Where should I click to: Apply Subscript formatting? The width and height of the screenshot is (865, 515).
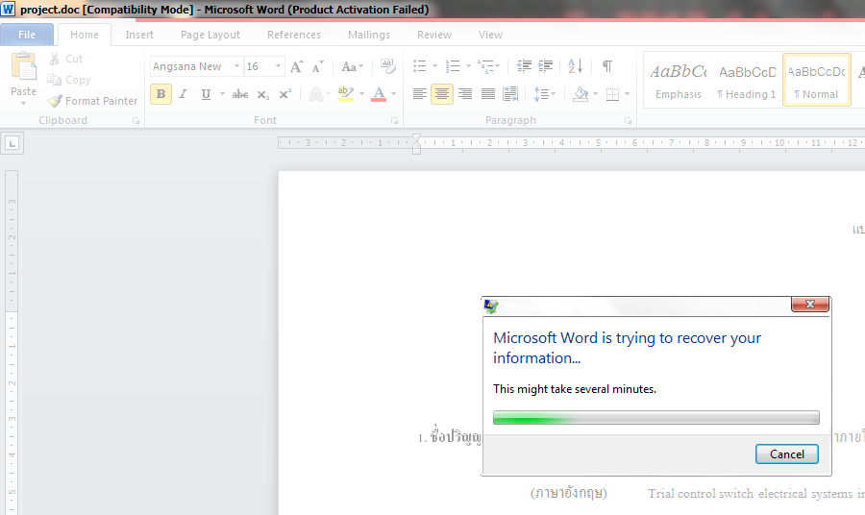263,94
